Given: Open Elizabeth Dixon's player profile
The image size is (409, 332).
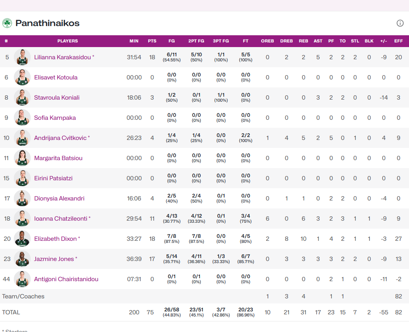Looking at the screenshot, I should click(x=55, y=239).
